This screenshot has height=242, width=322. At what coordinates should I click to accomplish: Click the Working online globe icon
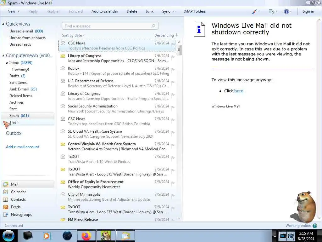pos(315,226)
